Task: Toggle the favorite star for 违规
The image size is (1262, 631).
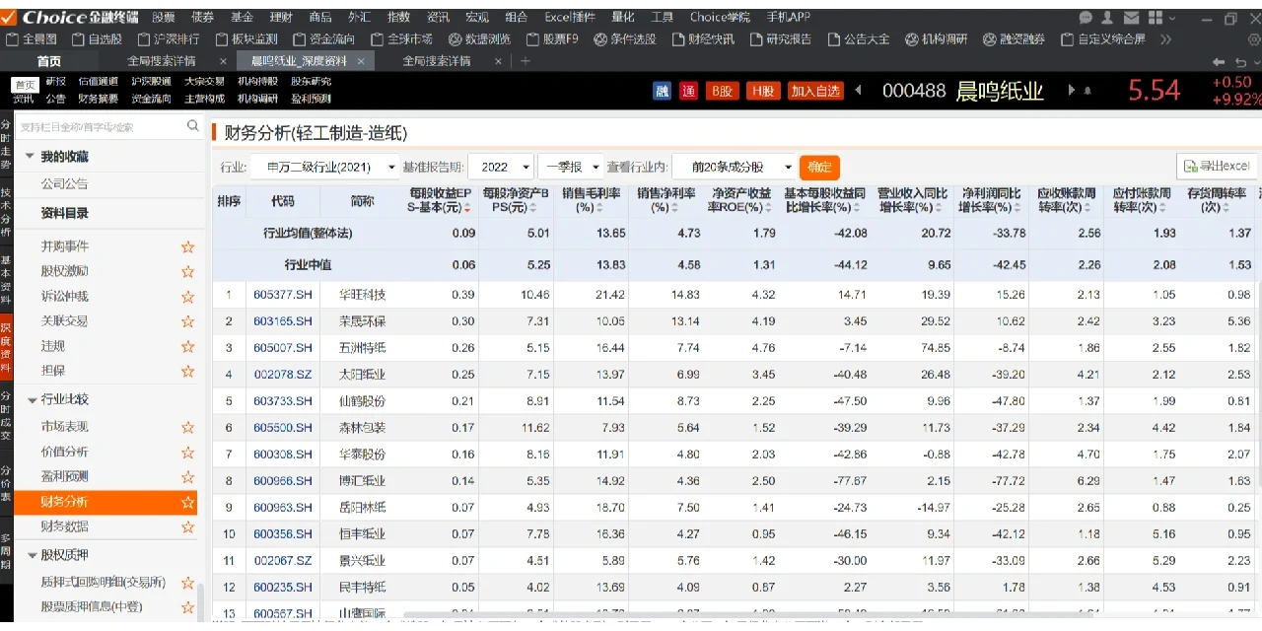Action: (x=187, y=346)
